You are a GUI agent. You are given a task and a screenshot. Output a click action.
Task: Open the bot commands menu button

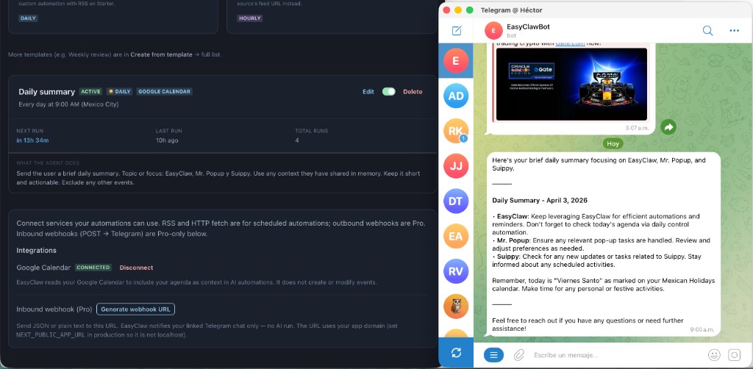point(493,355)
